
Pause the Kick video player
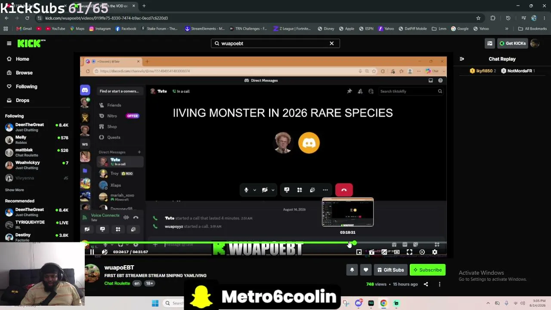[x=92, y=252]
